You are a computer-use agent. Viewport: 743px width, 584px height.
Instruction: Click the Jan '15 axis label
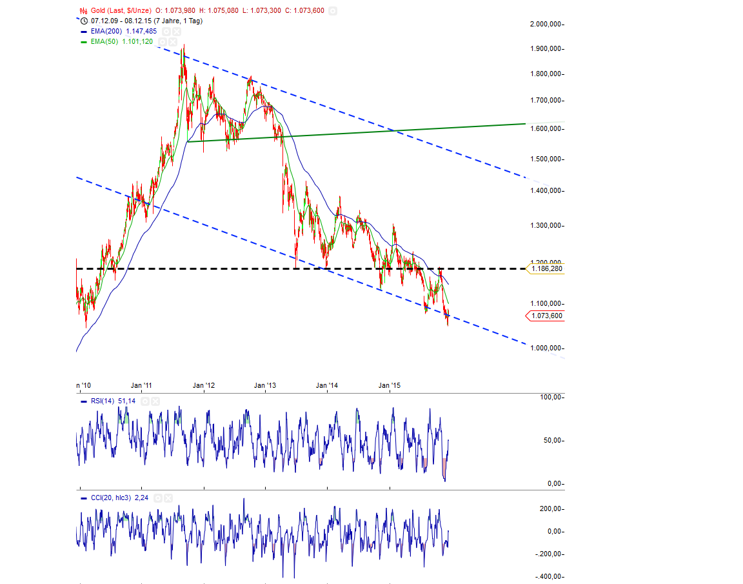(x=388, y=384)
